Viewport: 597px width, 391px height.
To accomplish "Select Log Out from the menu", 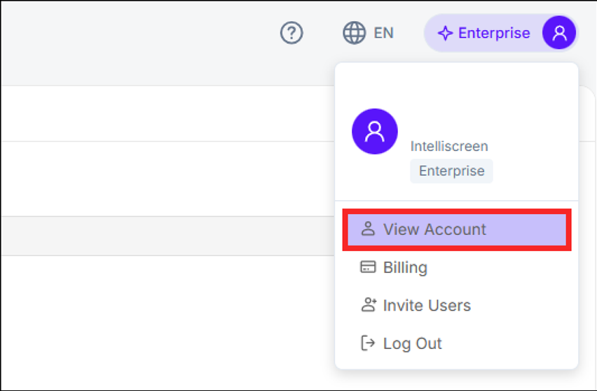I will pos(412,343).
